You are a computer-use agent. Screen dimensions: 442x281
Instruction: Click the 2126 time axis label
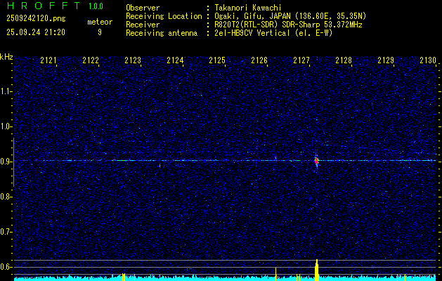259,60
